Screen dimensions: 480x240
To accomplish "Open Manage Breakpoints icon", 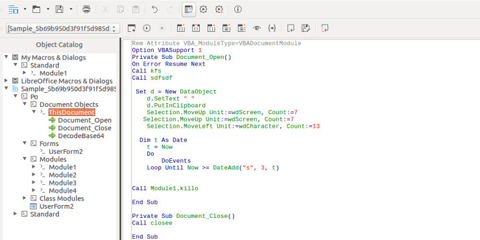I will click(x=242, y=28).
